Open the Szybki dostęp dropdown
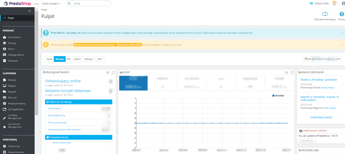Image resolution: width=345 pixels, height=154 pixels. point(51,3)
